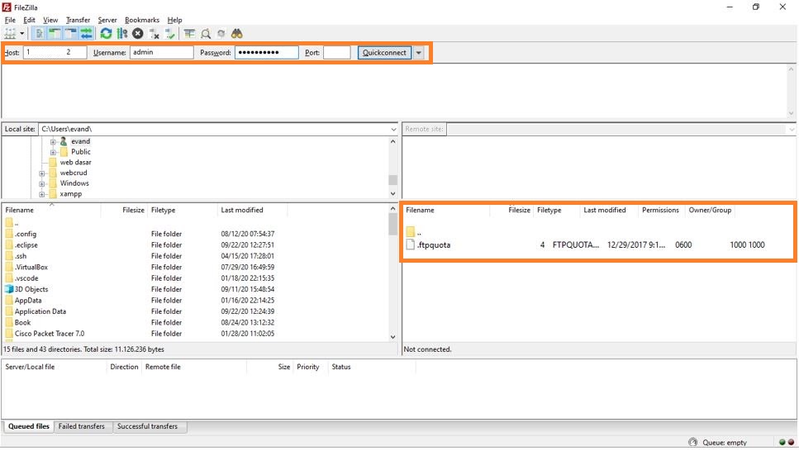799x451 pixels.
Task: Click local tree scrollbar thumb
Action: 392,180
